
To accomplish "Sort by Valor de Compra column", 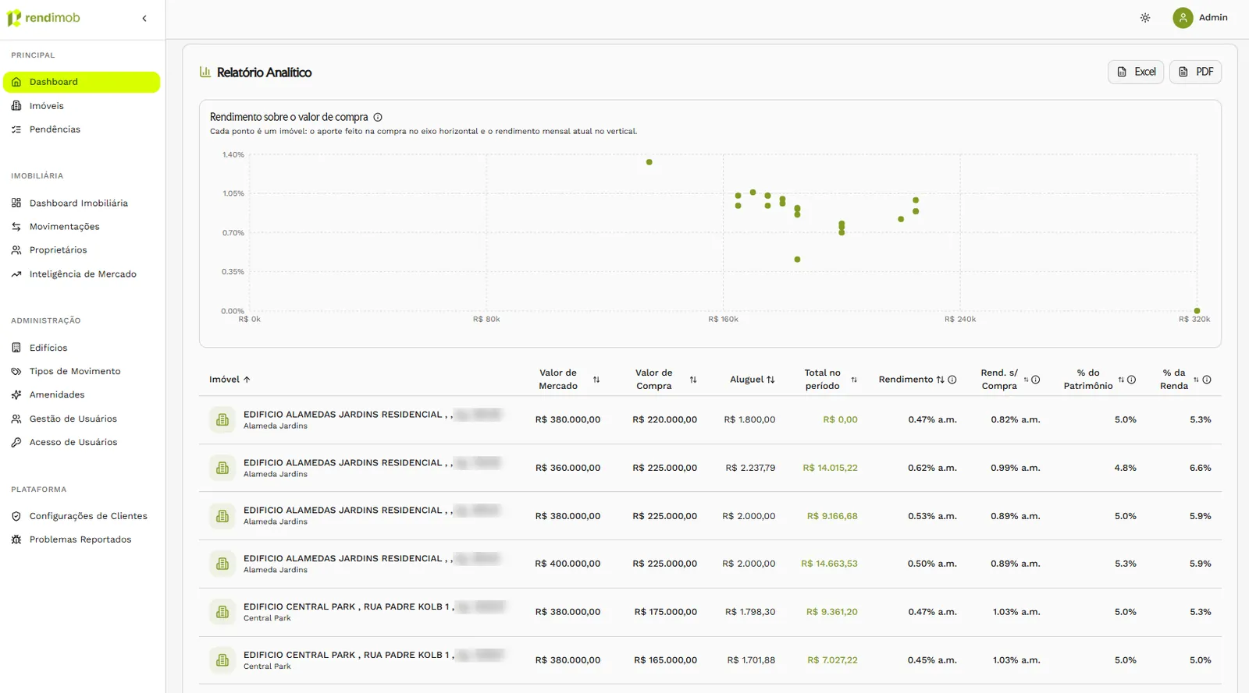I will click(693, 380).
